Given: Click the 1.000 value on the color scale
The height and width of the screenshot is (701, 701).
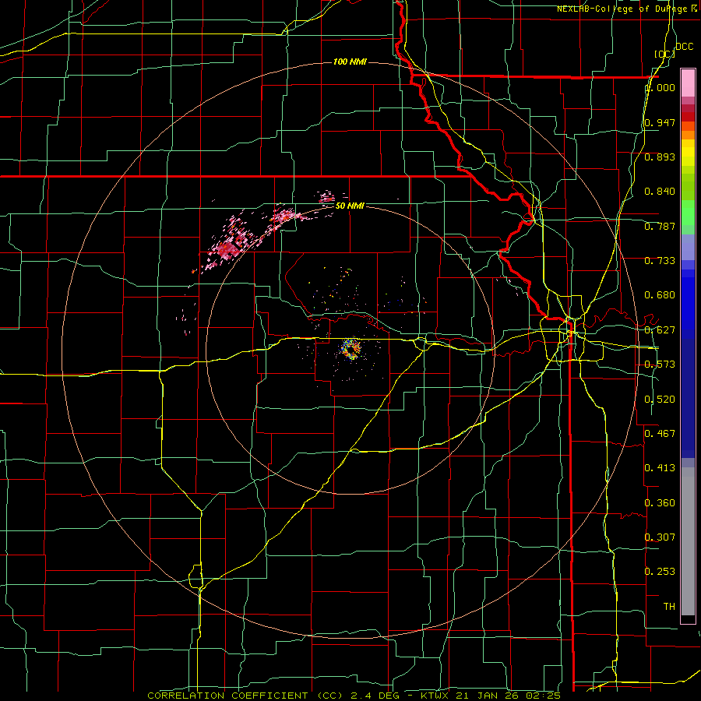Looking at the screenshot, I should click(x=660, y=87).
